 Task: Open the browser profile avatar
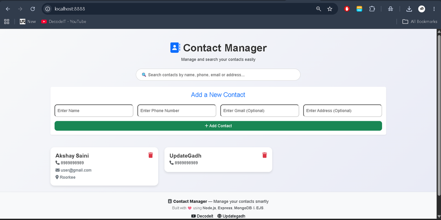click(x=421, y=9)
